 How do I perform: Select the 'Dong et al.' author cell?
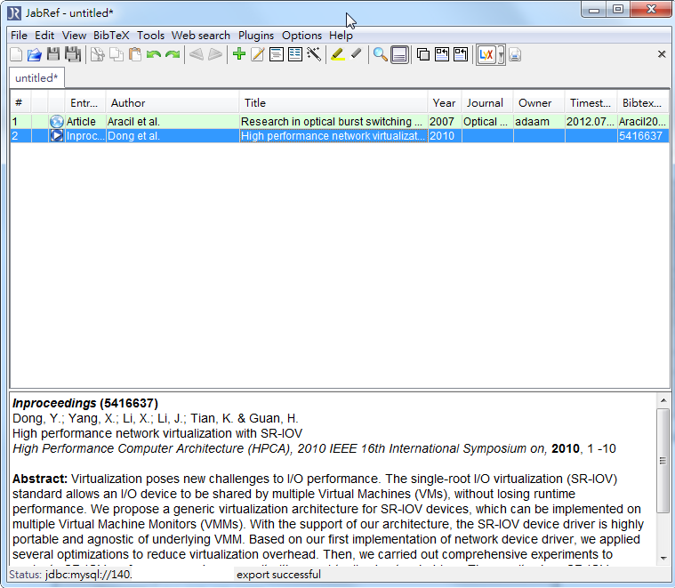coord(173,136)
